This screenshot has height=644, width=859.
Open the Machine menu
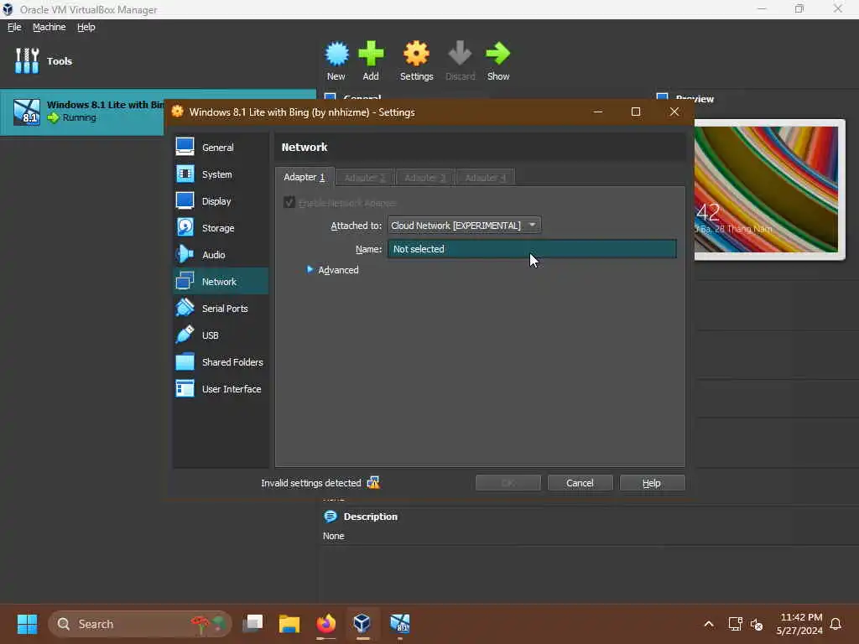49,27
